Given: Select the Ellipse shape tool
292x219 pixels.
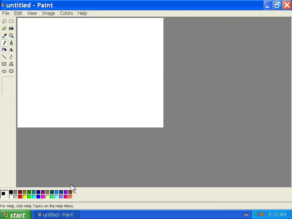Looking at the screenshot, I should pos(4,71).
